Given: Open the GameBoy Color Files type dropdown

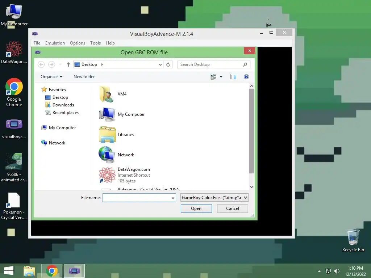Looking at the screenshot, I should 214,198.
